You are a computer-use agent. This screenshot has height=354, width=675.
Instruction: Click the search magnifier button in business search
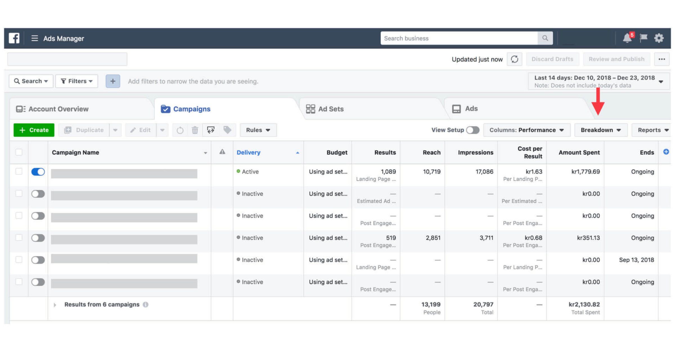click(545, 38)
